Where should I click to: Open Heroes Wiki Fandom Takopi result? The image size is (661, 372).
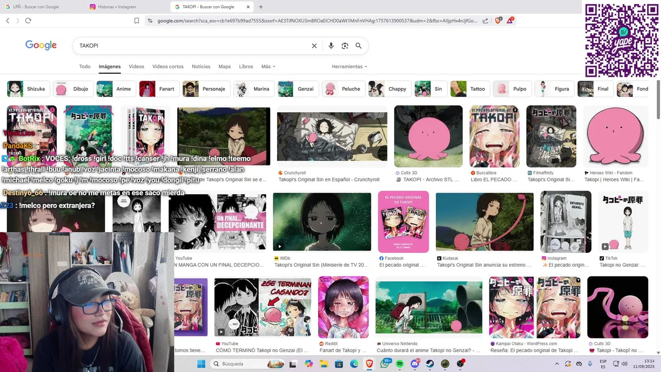tap(614, 180)
